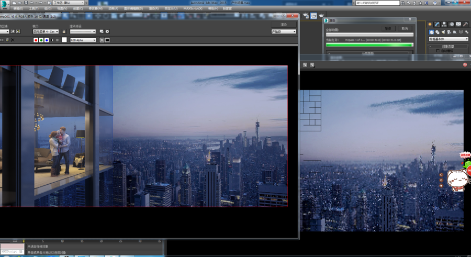
Task: Click the Save file floppy icon
Action: (26, 3)
